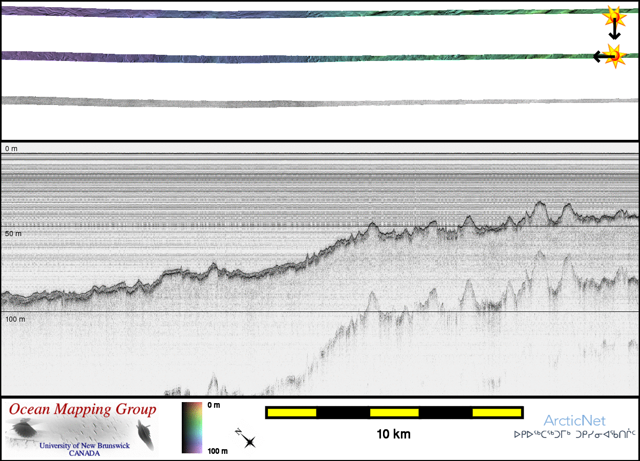
Task: Click the leftmost yellow scale bar segment
Action: tap(291, 412)
